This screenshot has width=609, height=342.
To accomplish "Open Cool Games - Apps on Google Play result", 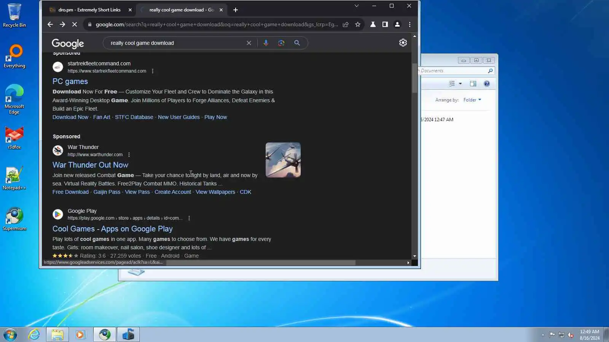I will click(x=113, y=229).
